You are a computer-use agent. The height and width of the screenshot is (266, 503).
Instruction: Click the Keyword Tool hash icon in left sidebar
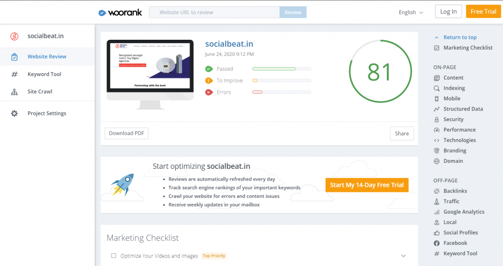coord(14,74)
